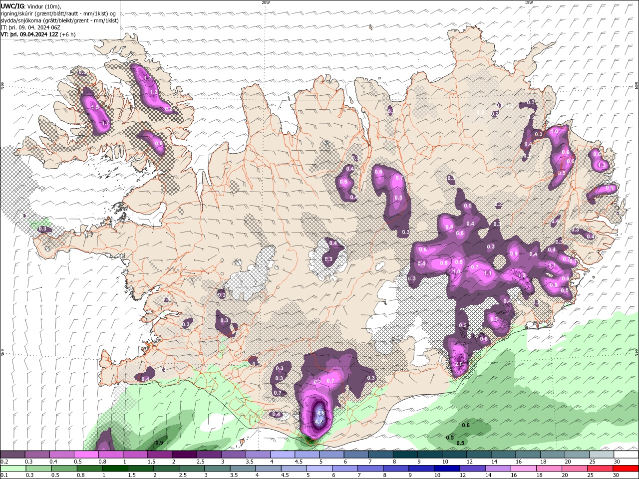Screen dimensions: 639x479
Task: Select the rain legend swatch from 20 to 25
Action: 574,469
